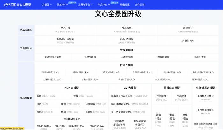223x130 pixels.
Task: Open the 人民网-百度·文心 industry model
Action: 142,72
